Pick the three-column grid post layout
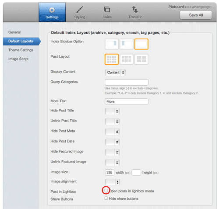Viewport: 219px width, 209px height. (x=127, y=59)
